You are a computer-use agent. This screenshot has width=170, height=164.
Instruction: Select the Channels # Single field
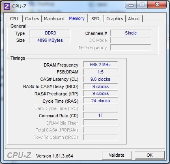(x=131, y=33)
